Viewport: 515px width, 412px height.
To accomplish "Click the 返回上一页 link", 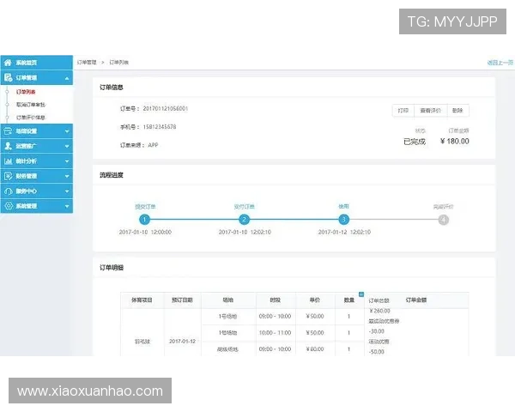I will [x=500, y=63].
